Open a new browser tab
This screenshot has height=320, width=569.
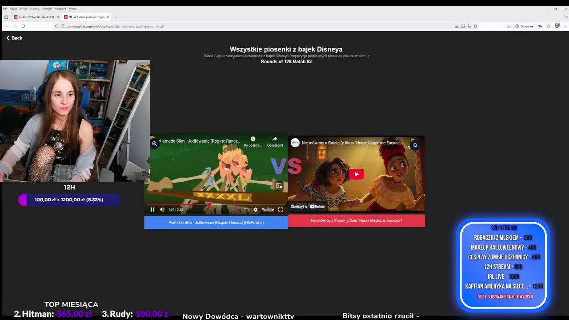click(x=116, y=17)
